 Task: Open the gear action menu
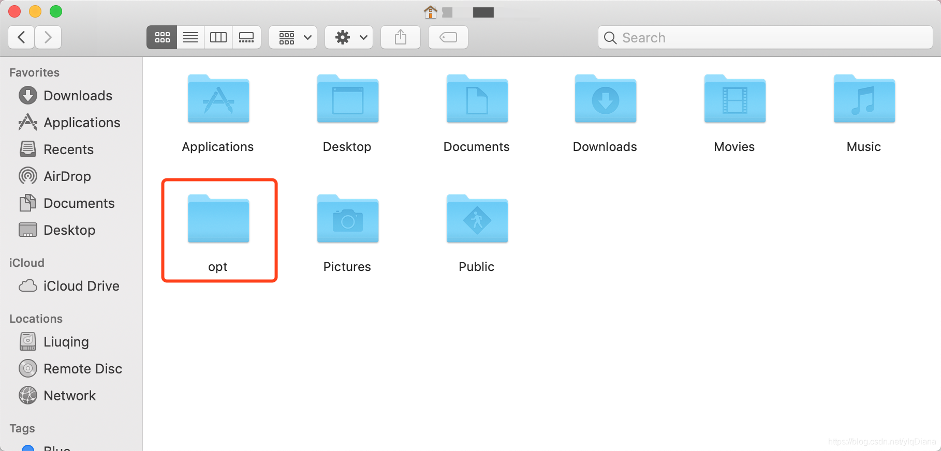(349, 37)
